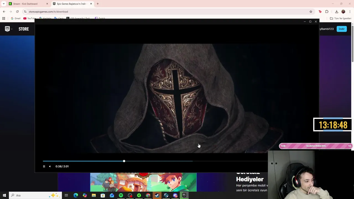Viewport: 354px width, 199px height.
Task: Maximize the video player window
Action: 310,22
